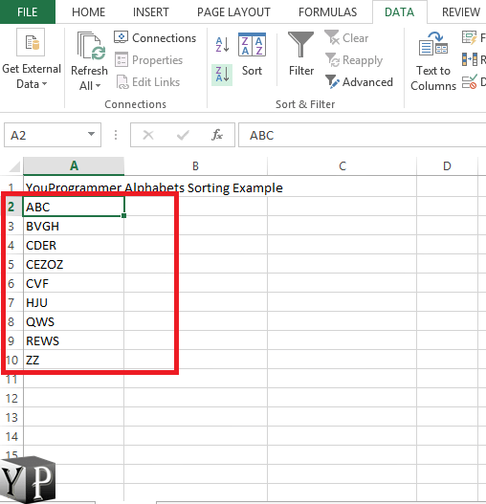Screen dimensions: 486x504
Task: Open Connections in the ribbon
Action: click(x=155, y=37)
